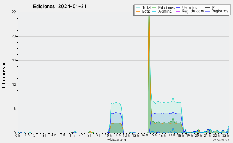
Task: Click the 'Ediciones/min' y-axis label
Action: pos(3,73)
